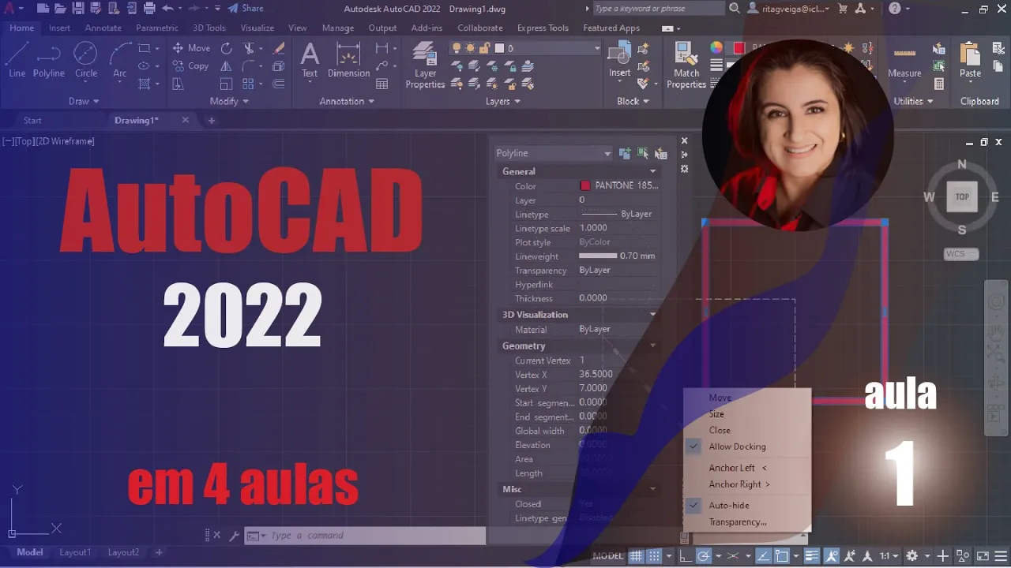Open the annotation scale 1:1 dropdown
Image resolution: width=1011 pixels, height=568 pixels.
[x=889, y=555]
